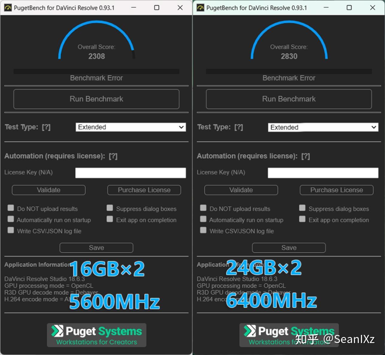
Task: Click progress bar in left window
Action: point(96,71)
